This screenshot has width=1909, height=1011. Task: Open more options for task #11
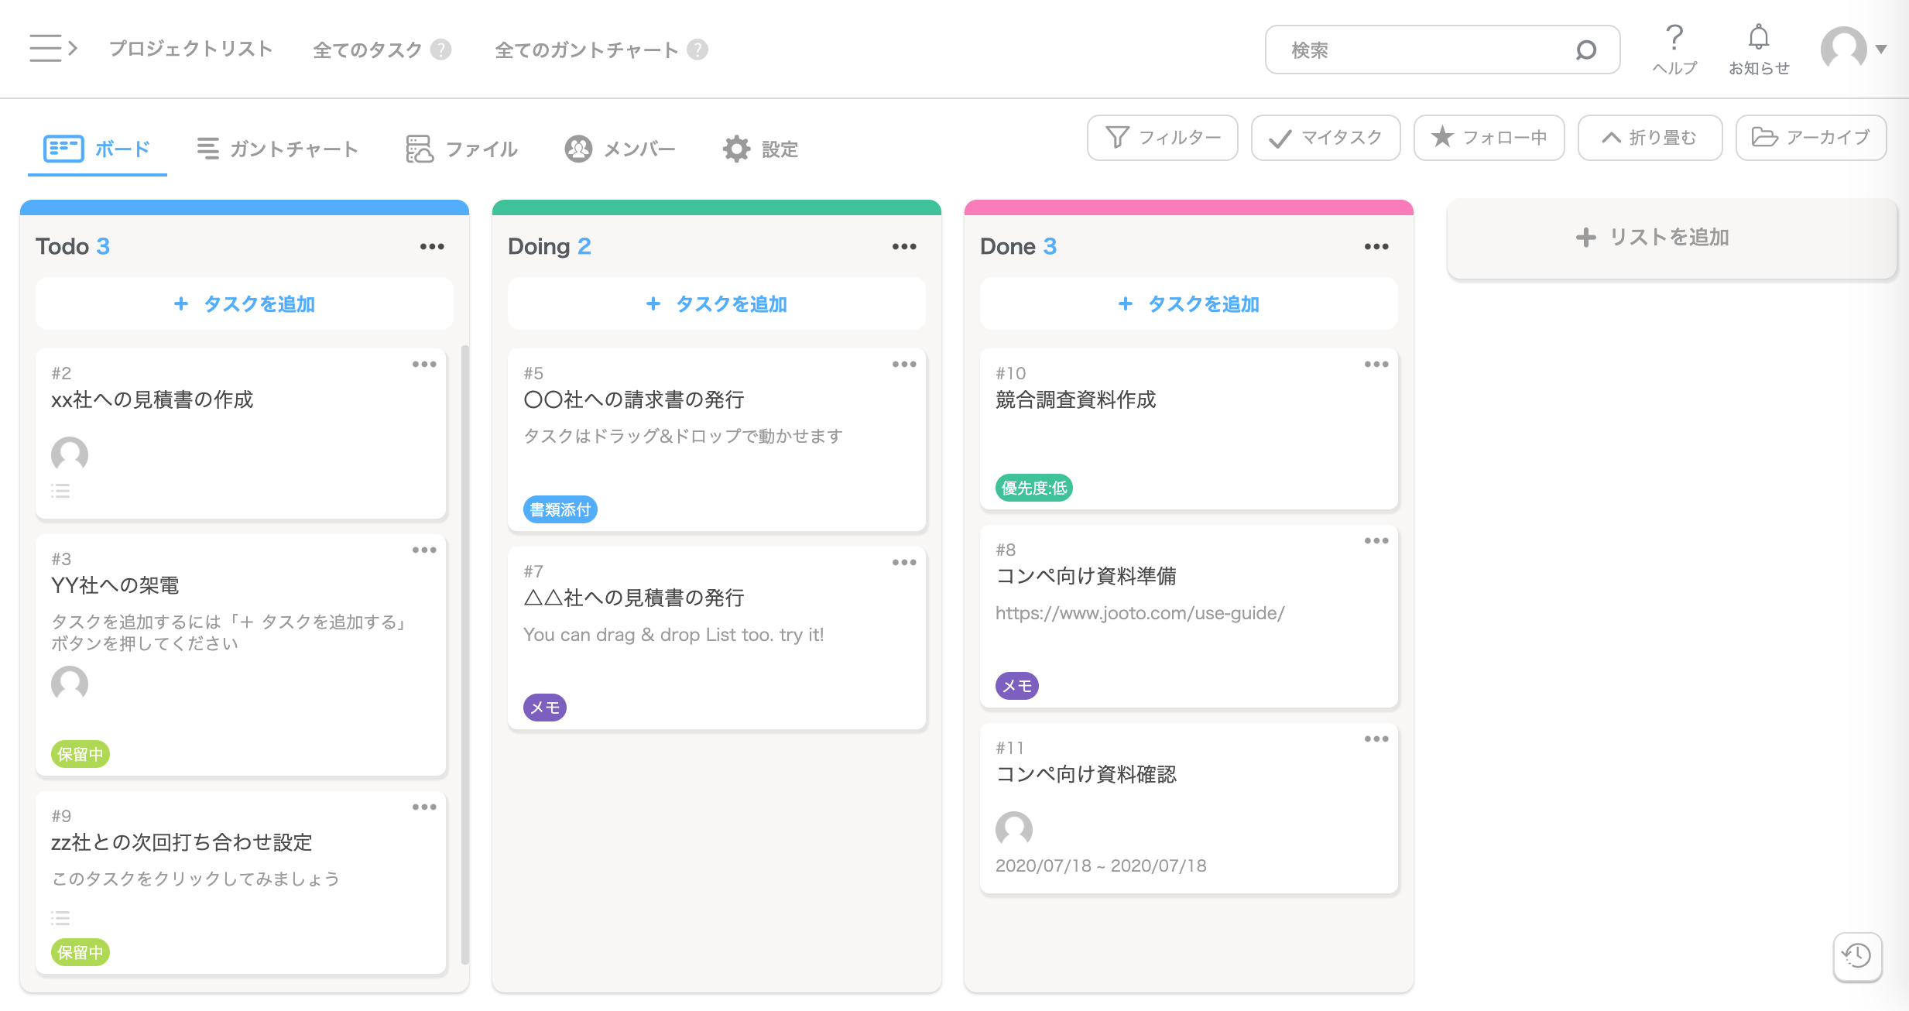pos(1376,739)
